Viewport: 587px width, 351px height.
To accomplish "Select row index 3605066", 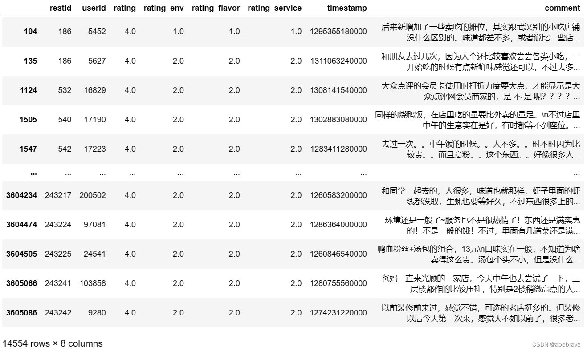I will point(22,283).
